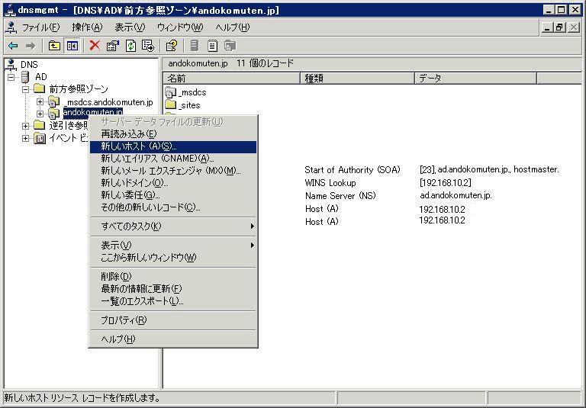Toggle the show/hide console tree icon
The width and height of the screenshot is (586, 408).
click(72, 46)
